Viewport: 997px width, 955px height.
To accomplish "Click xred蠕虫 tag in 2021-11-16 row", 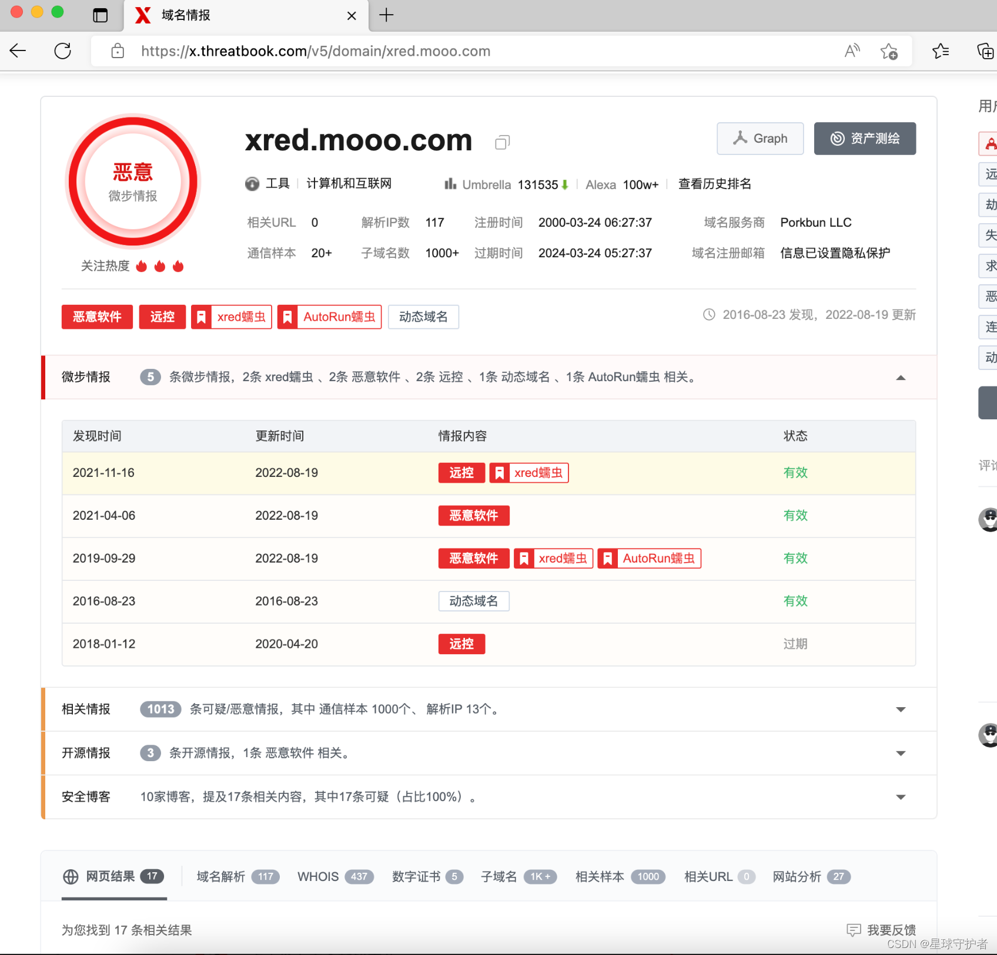I will click(529, 473).
